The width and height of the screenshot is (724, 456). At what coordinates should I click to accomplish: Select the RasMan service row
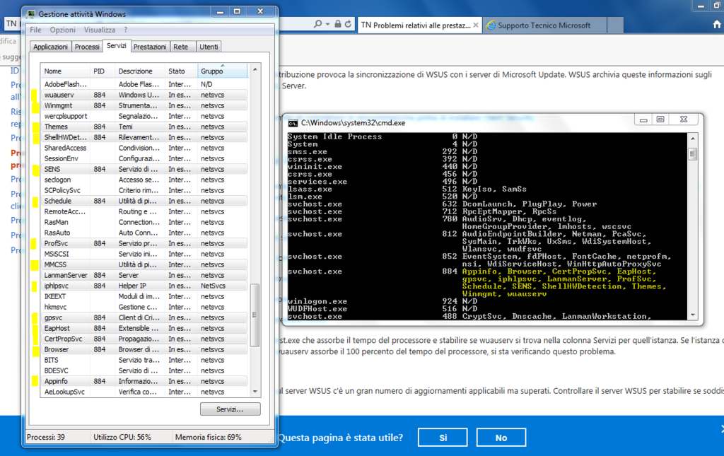144,223
